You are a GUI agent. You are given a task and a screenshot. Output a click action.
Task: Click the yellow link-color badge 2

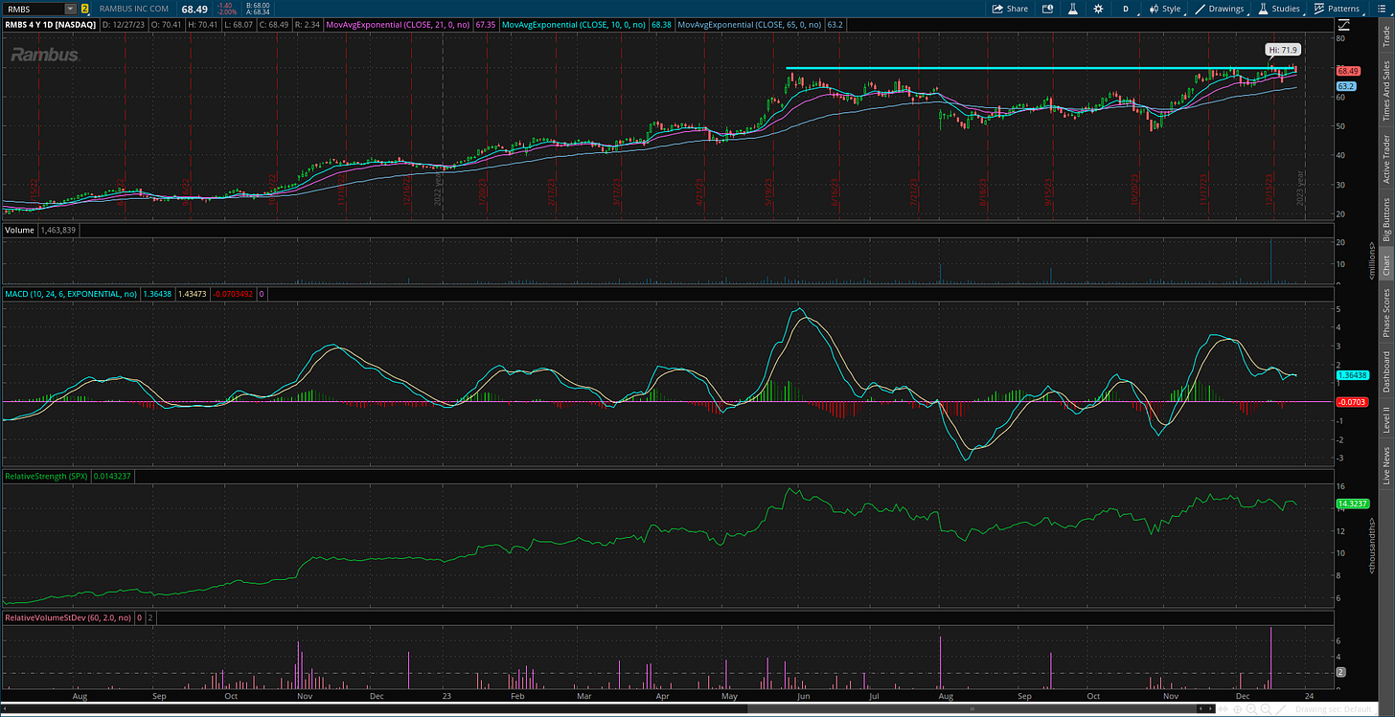[x=84, y=9]
